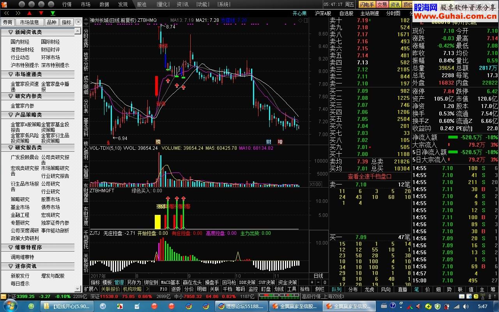Image resolution: width=499 pixels, height=312 pixels.
Task: Switch to the 券商 tab
Action: pos(8,22)
